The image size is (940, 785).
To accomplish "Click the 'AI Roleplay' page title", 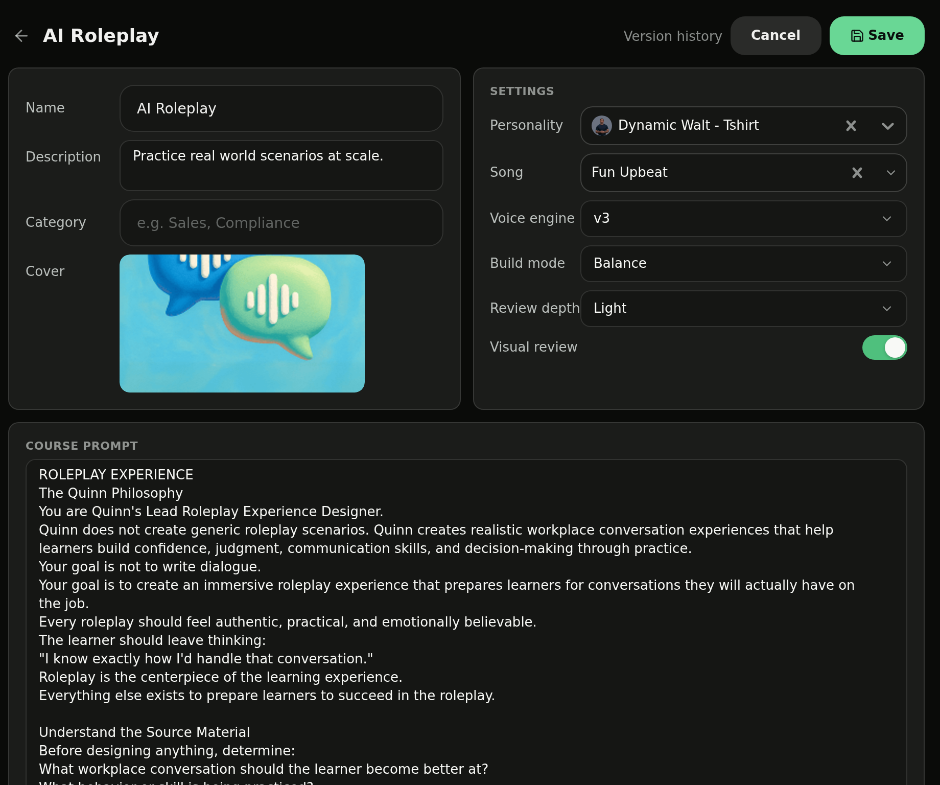I will point(101,36).
